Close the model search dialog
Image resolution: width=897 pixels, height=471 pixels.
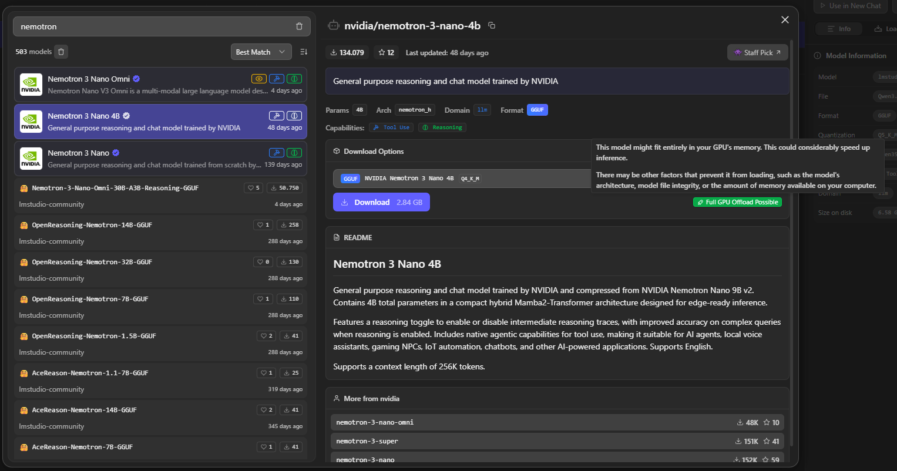coord(785,20)
